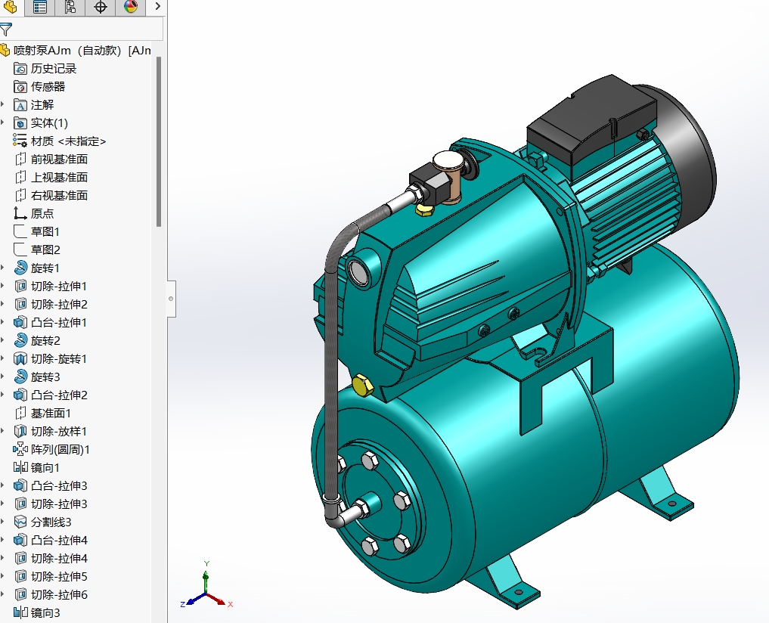Open the DisplayManager appearance tab
Viewport: 769px width, 623px height.
coord(131,7)
